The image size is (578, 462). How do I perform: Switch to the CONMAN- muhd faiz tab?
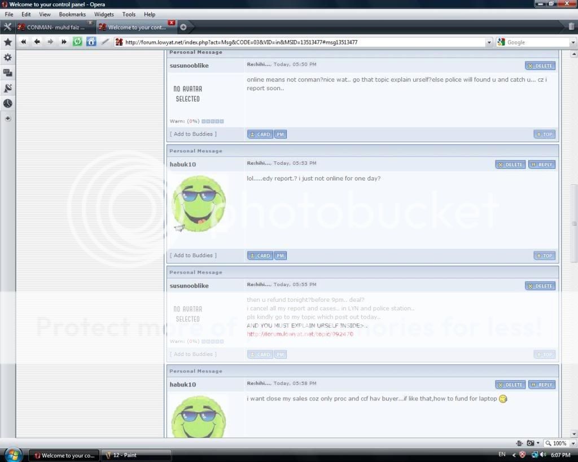coord(55,27)
